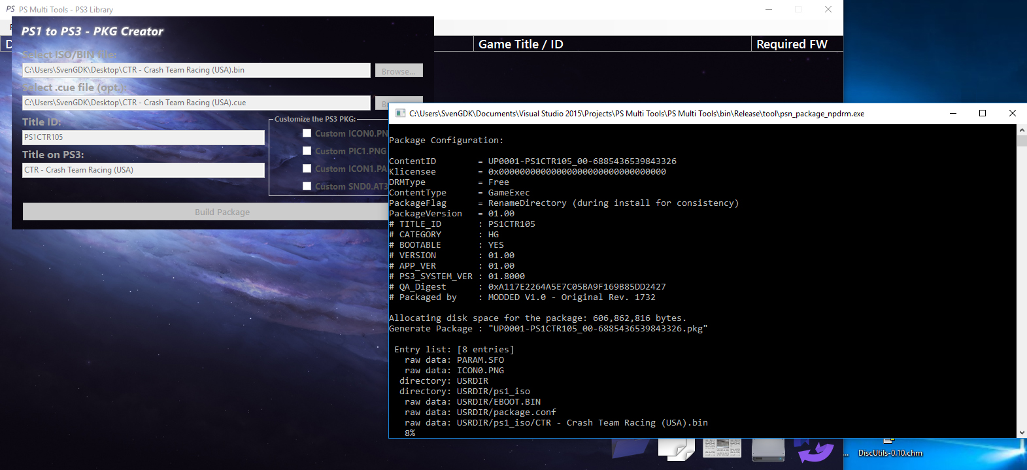Open the purple sync arrows dock icon
This screenshot has width=1027, height=470.
pos(814,450)
